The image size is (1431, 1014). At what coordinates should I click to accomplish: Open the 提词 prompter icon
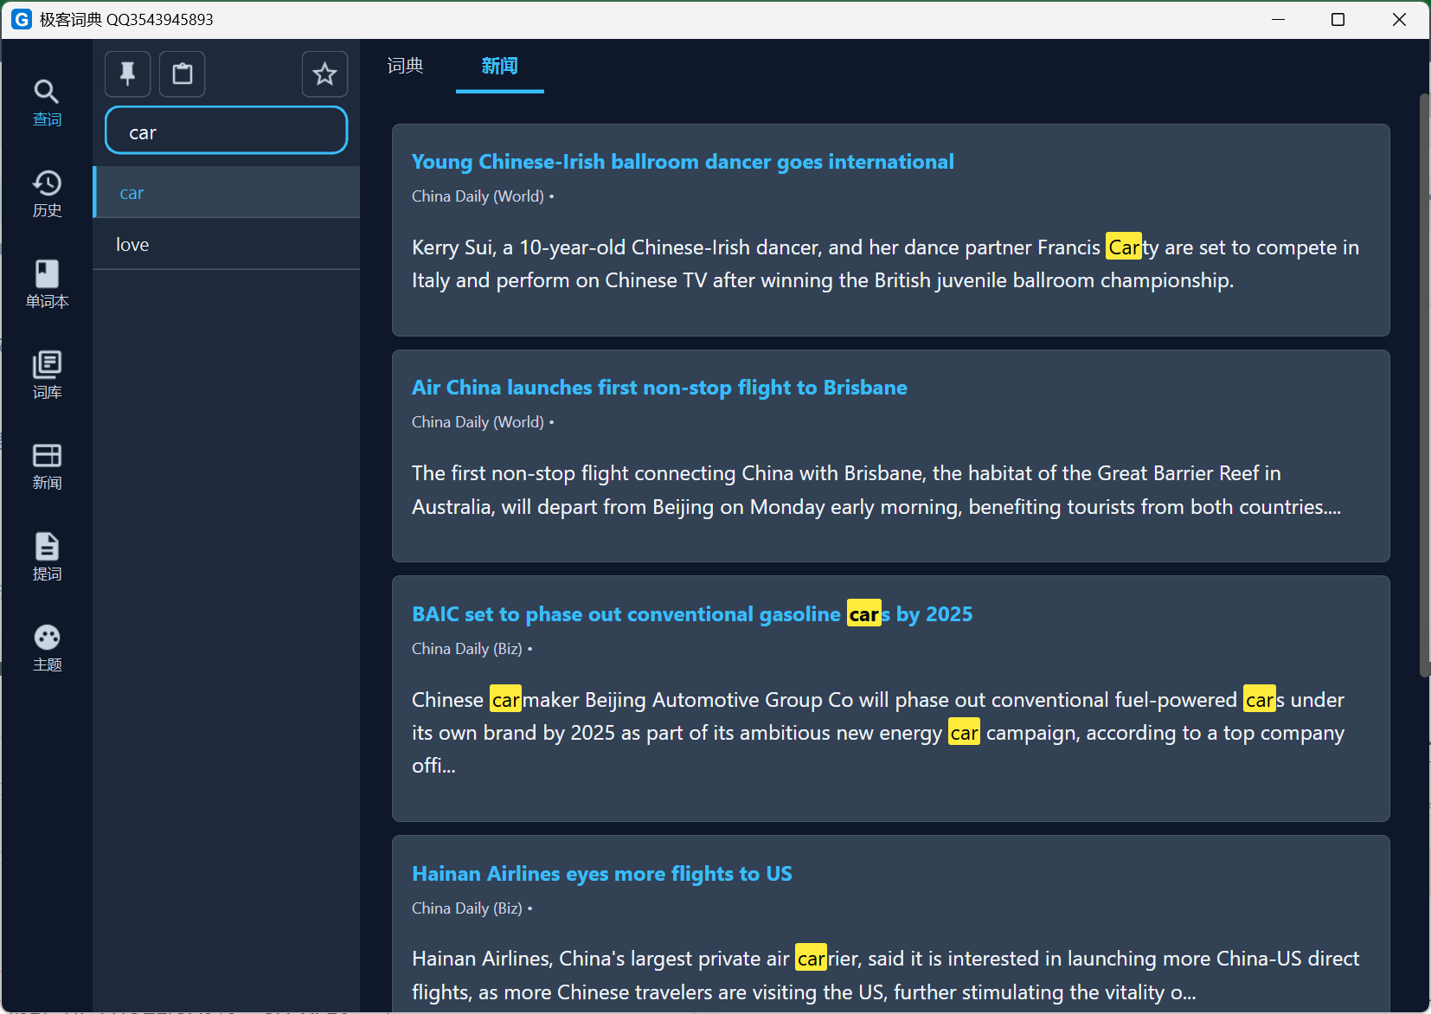(47, 556)
